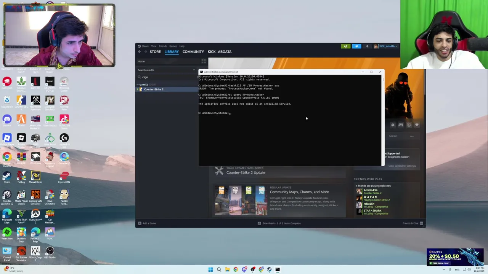Viewport: 488px width, 274px height.
Task: Open Microsoft Edge desktop shortcut
Action: 7,217
